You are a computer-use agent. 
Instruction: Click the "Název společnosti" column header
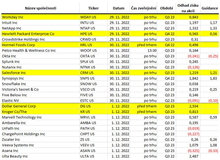[x=41, y=8]
